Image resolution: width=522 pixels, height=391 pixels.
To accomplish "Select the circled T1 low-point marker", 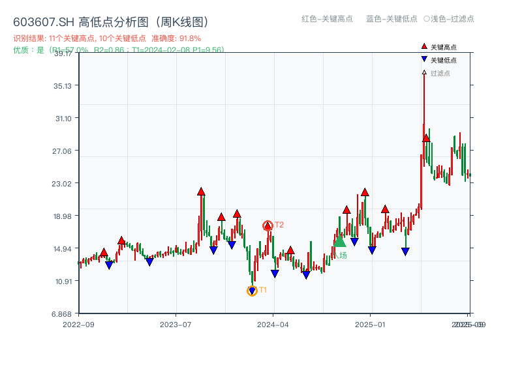I will 252,290.
